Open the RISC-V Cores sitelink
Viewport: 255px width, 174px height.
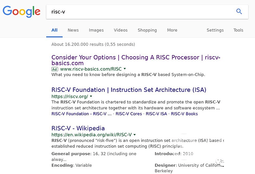pos(129,114)
